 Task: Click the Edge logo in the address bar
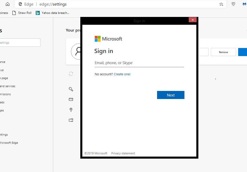click(20, 4)
